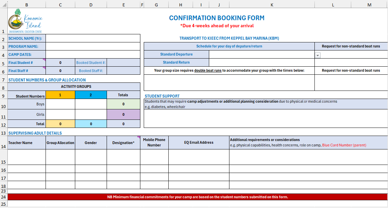Viewport: 388px width, 208px height.
Task: Select the orange Activity Group 1 header
Action: point(60,95)
